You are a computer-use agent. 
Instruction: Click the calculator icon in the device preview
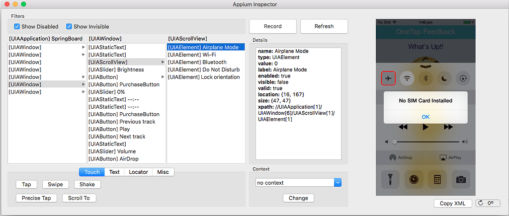click(437, 179)
